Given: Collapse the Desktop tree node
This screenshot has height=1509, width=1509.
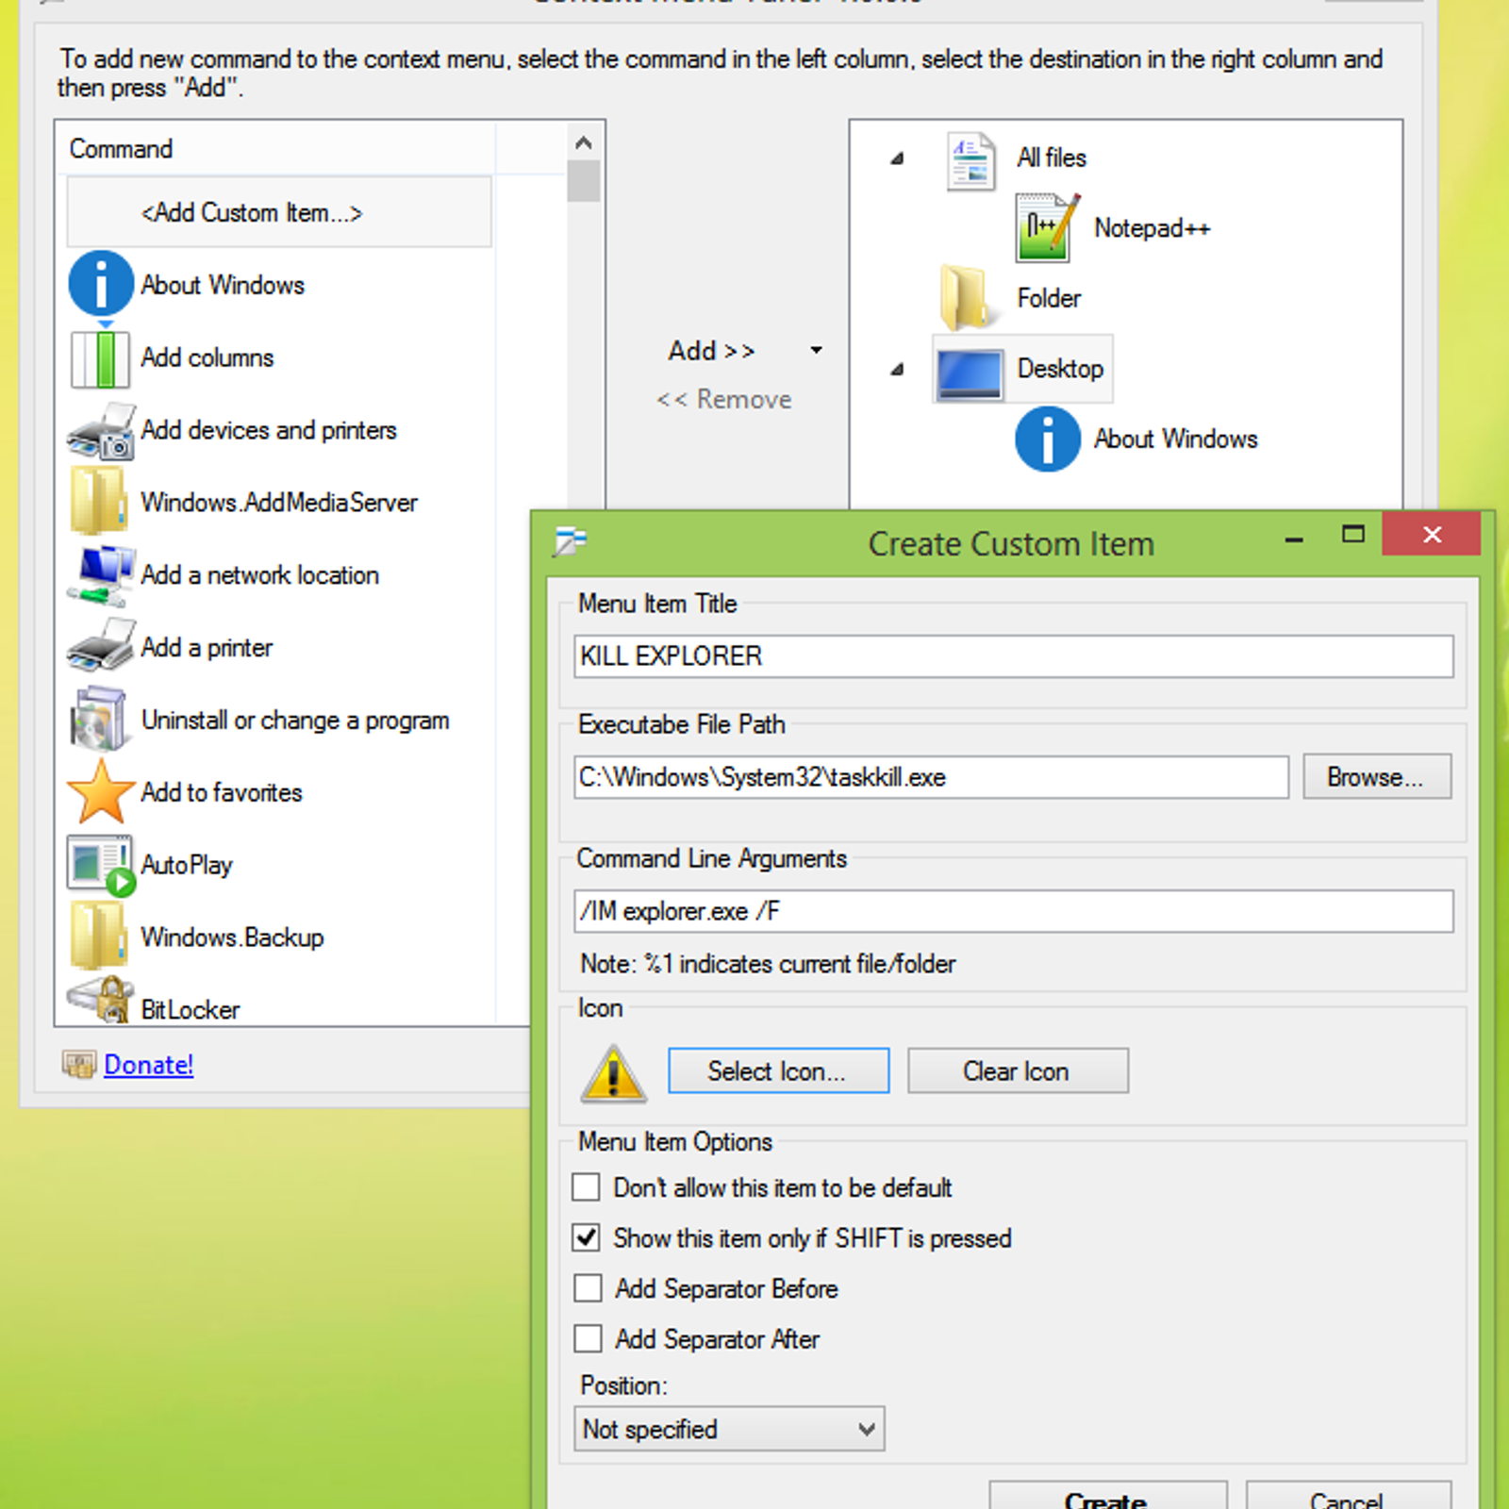Looking at the screenshot, I should coord(897,370).
